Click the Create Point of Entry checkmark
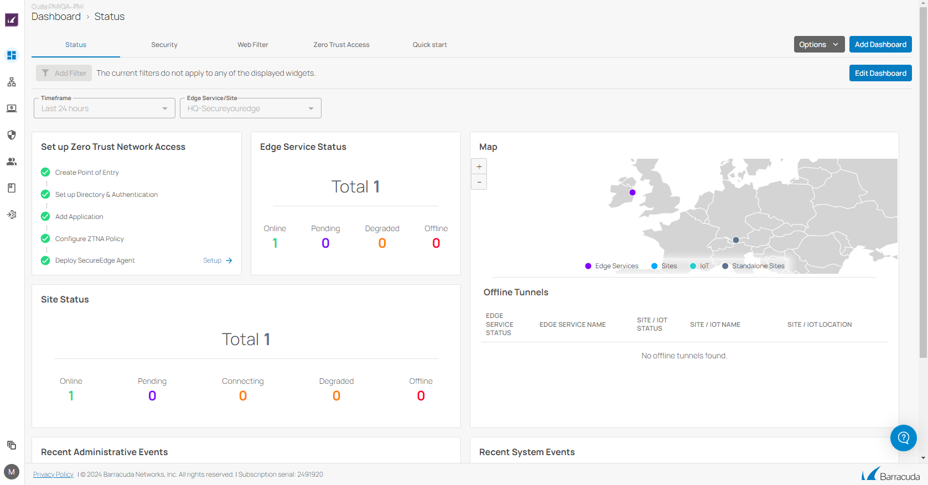928x485 pixels. [x=45, y=172]
